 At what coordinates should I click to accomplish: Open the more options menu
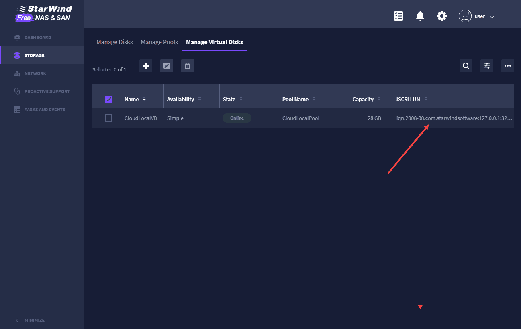click(x=508, y=66)
